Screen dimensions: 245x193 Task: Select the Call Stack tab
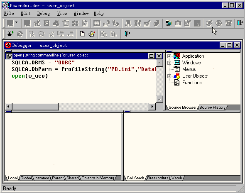click(x=135, y=178)
